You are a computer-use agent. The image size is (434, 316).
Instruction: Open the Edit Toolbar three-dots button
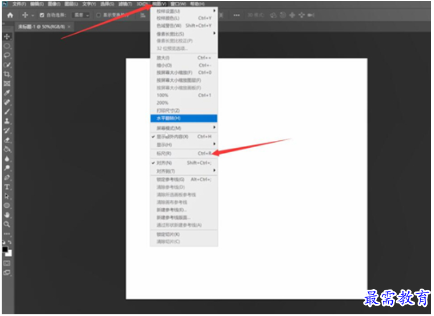7,234
